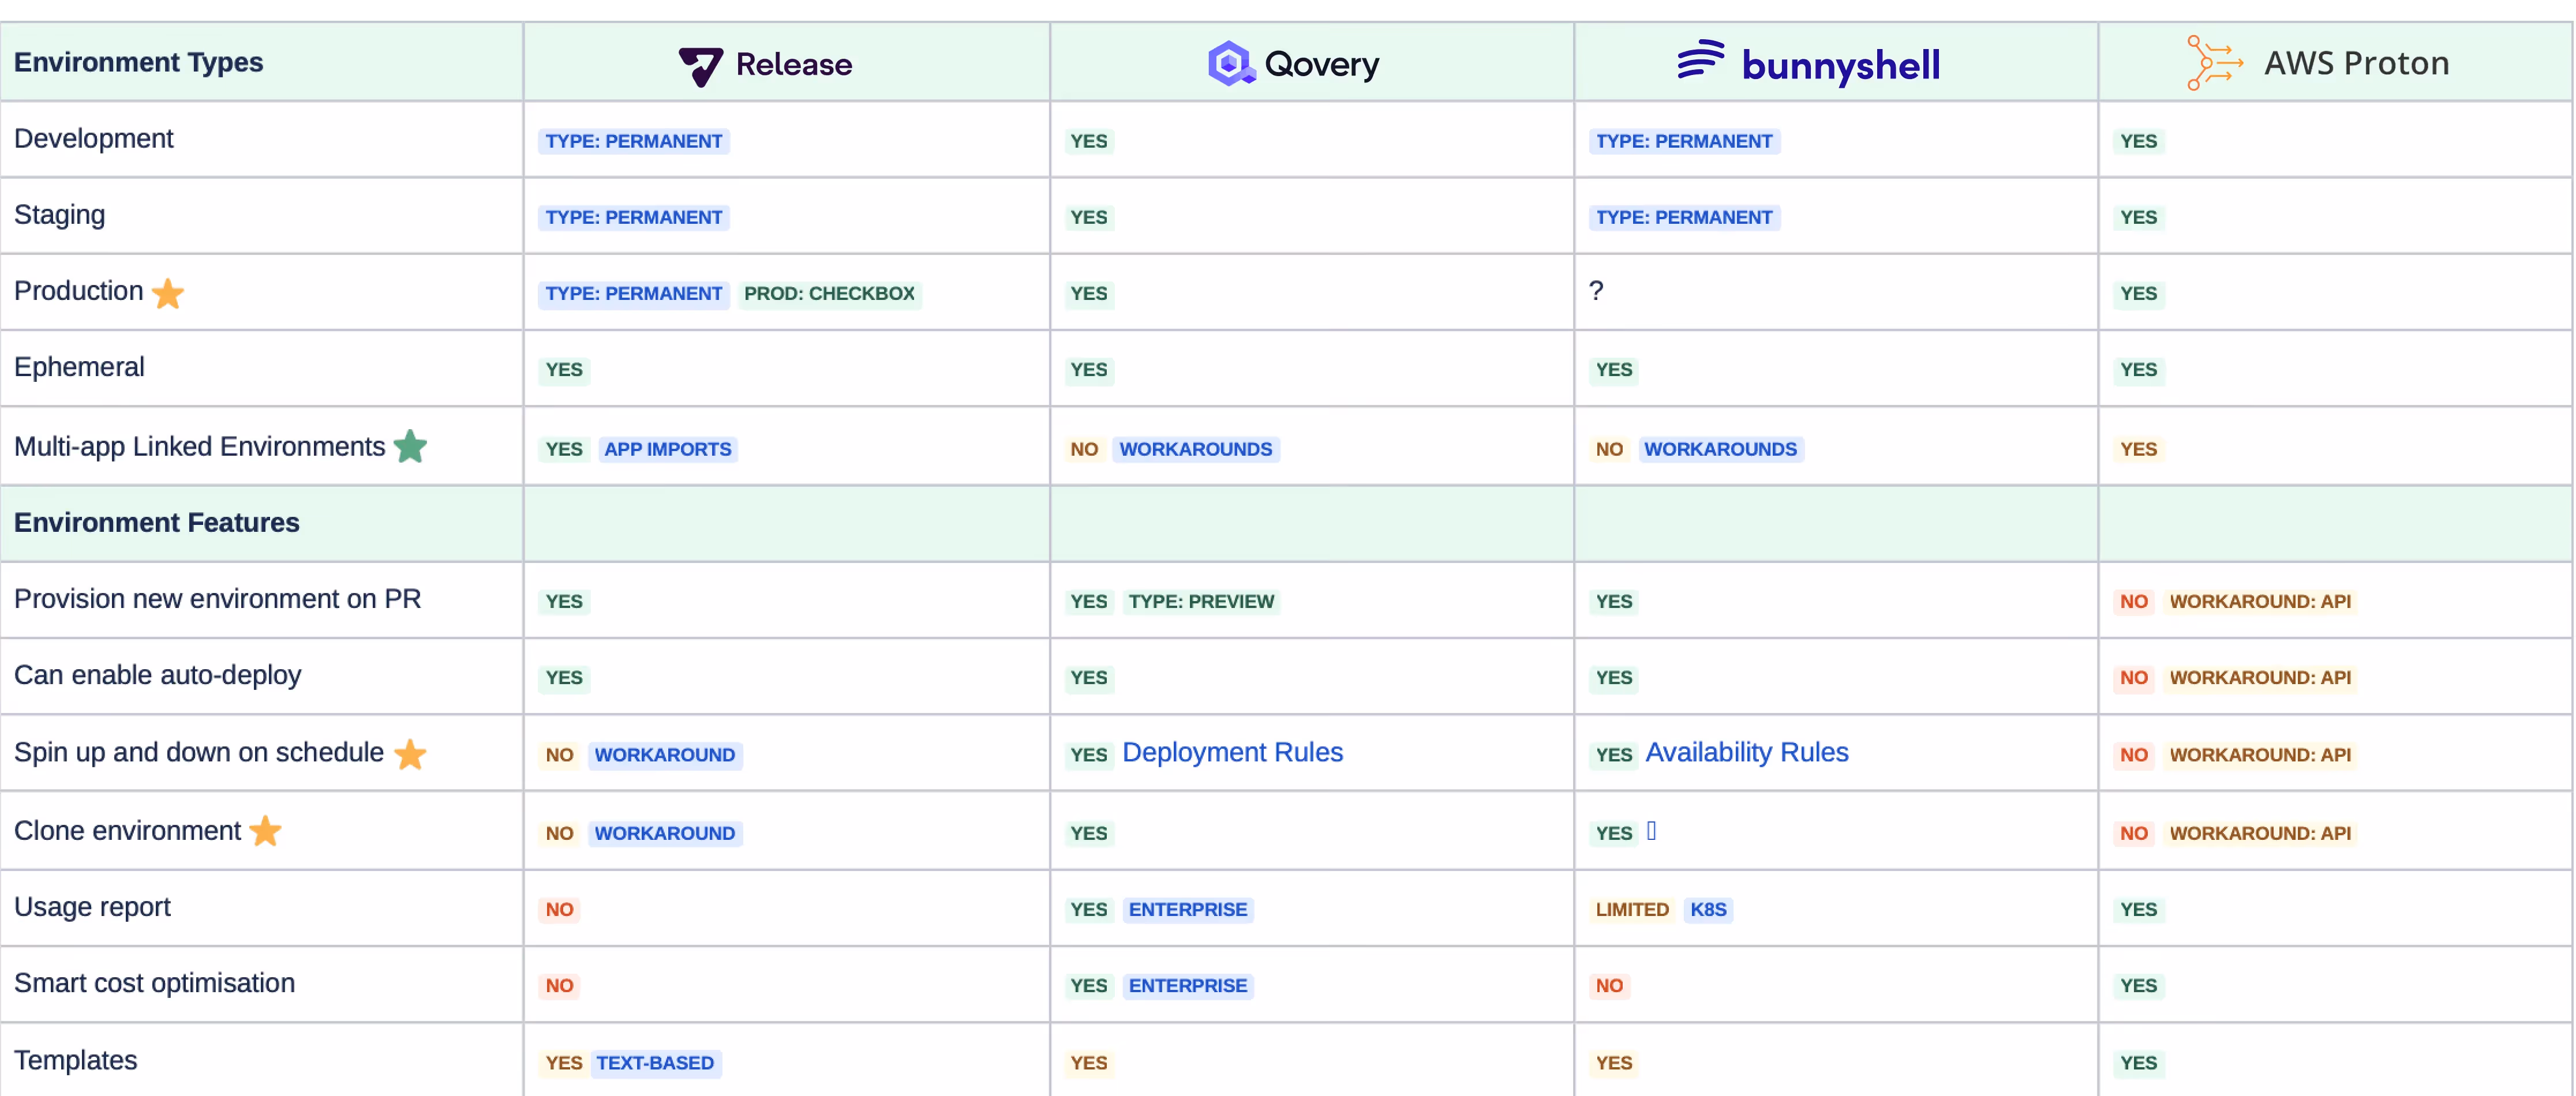
Task: Click WORKAROUNDS tag in Qovery column
Action: [x=1196, y=450]
